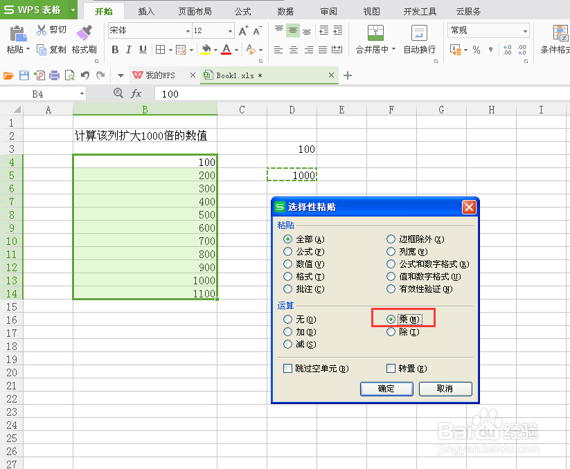Apply bold formatting with B icon
570x469 pixels.
(x=114, y=50)
